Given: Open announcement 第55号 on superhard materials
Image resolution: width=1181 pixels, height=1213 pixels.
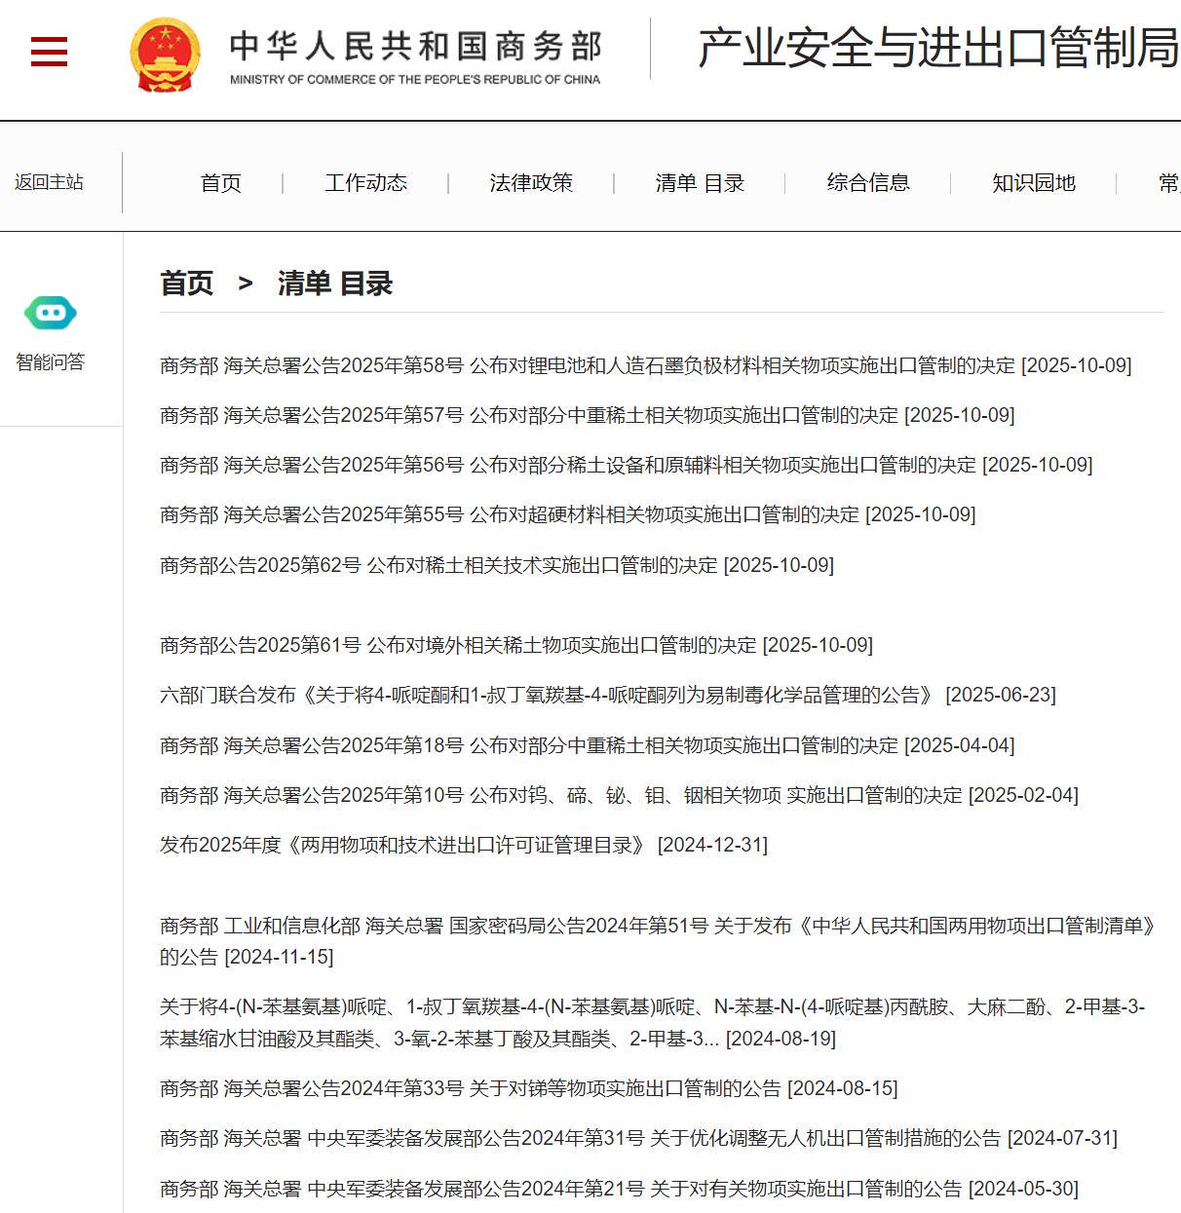Looking at the screenshot, I should (x=567, y=514).
